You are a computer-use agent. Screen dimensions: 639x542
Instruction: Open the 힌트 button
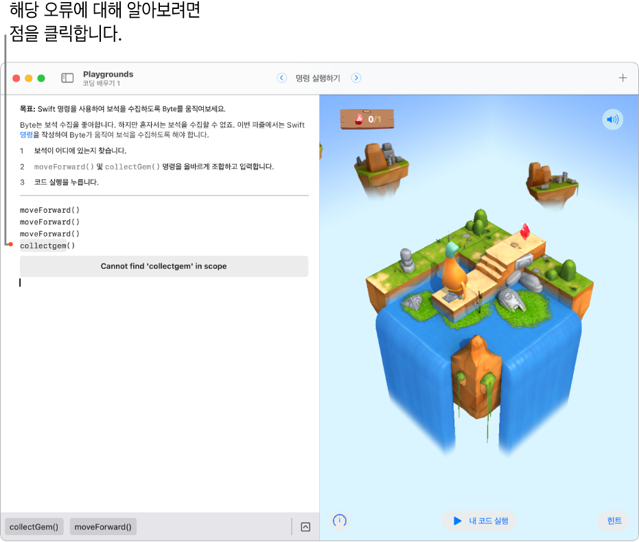(x=614, y=521)
